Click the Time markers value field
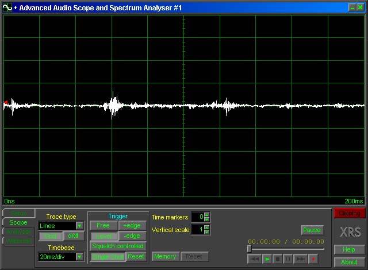 click(198, 217)
